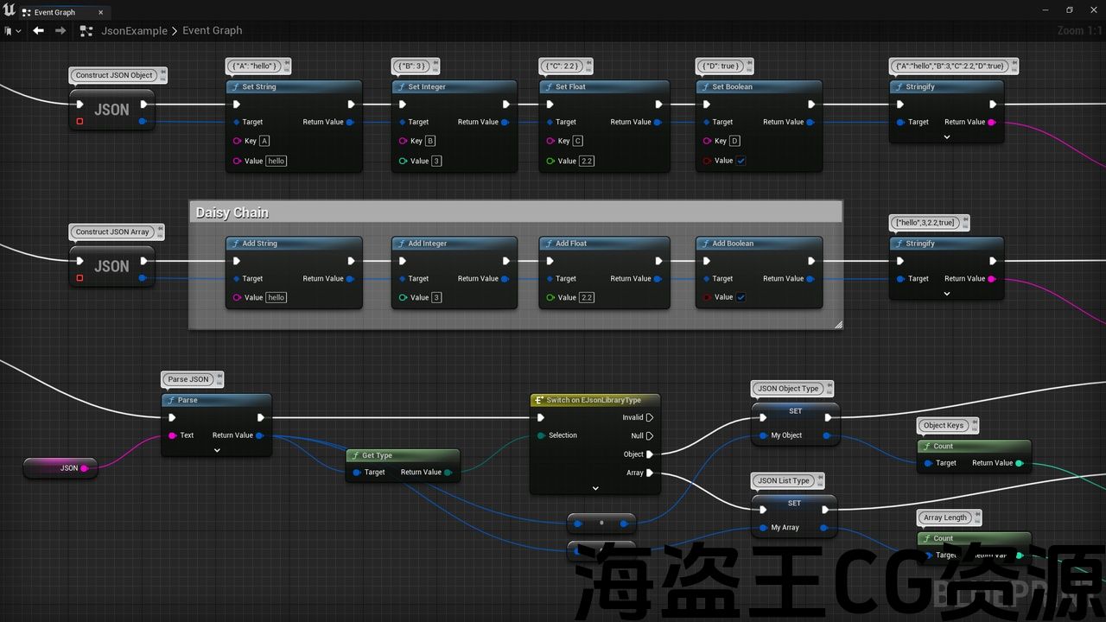The height and width of the screenshot is (622, 1106).
Task: Click the Parse JSON comment bubble
Action: point(187,378)
